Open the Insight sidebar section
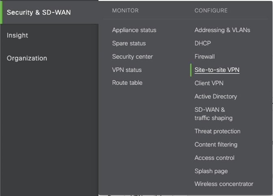 (17, 35)
